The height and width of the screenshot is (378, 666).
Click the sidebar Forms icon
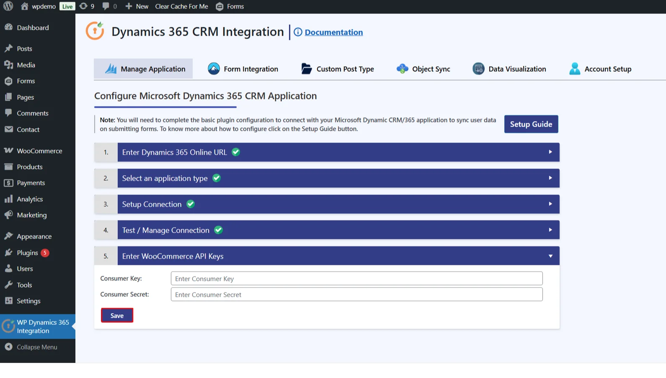(x=8, y=81)
